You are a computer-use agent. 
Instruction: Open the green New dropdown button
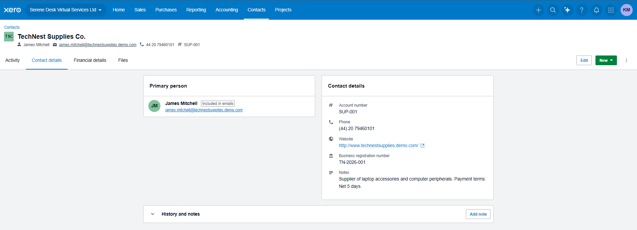(x=606, y=61)
